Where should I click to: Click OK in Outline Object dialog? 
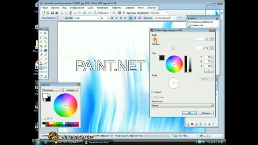point(189,113)
